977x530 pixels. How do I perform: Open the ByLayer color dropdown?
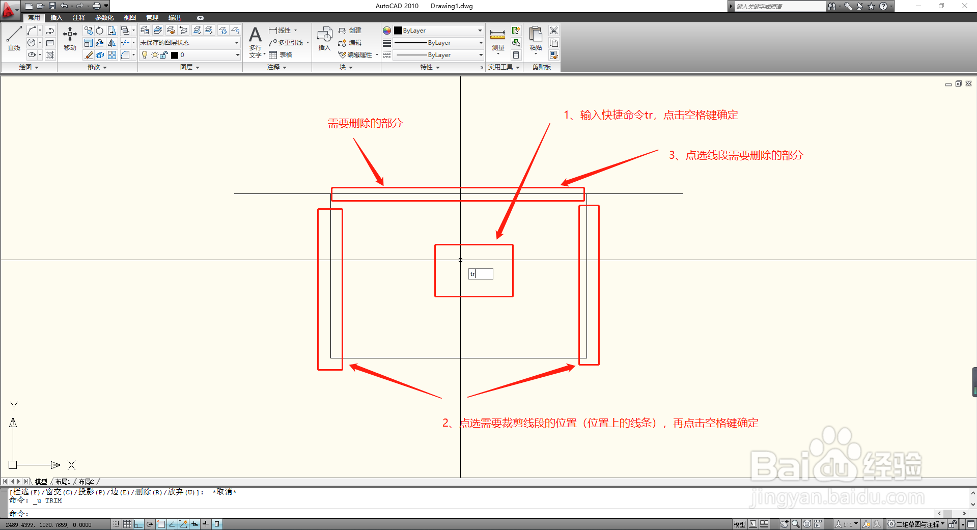(438, 31)
